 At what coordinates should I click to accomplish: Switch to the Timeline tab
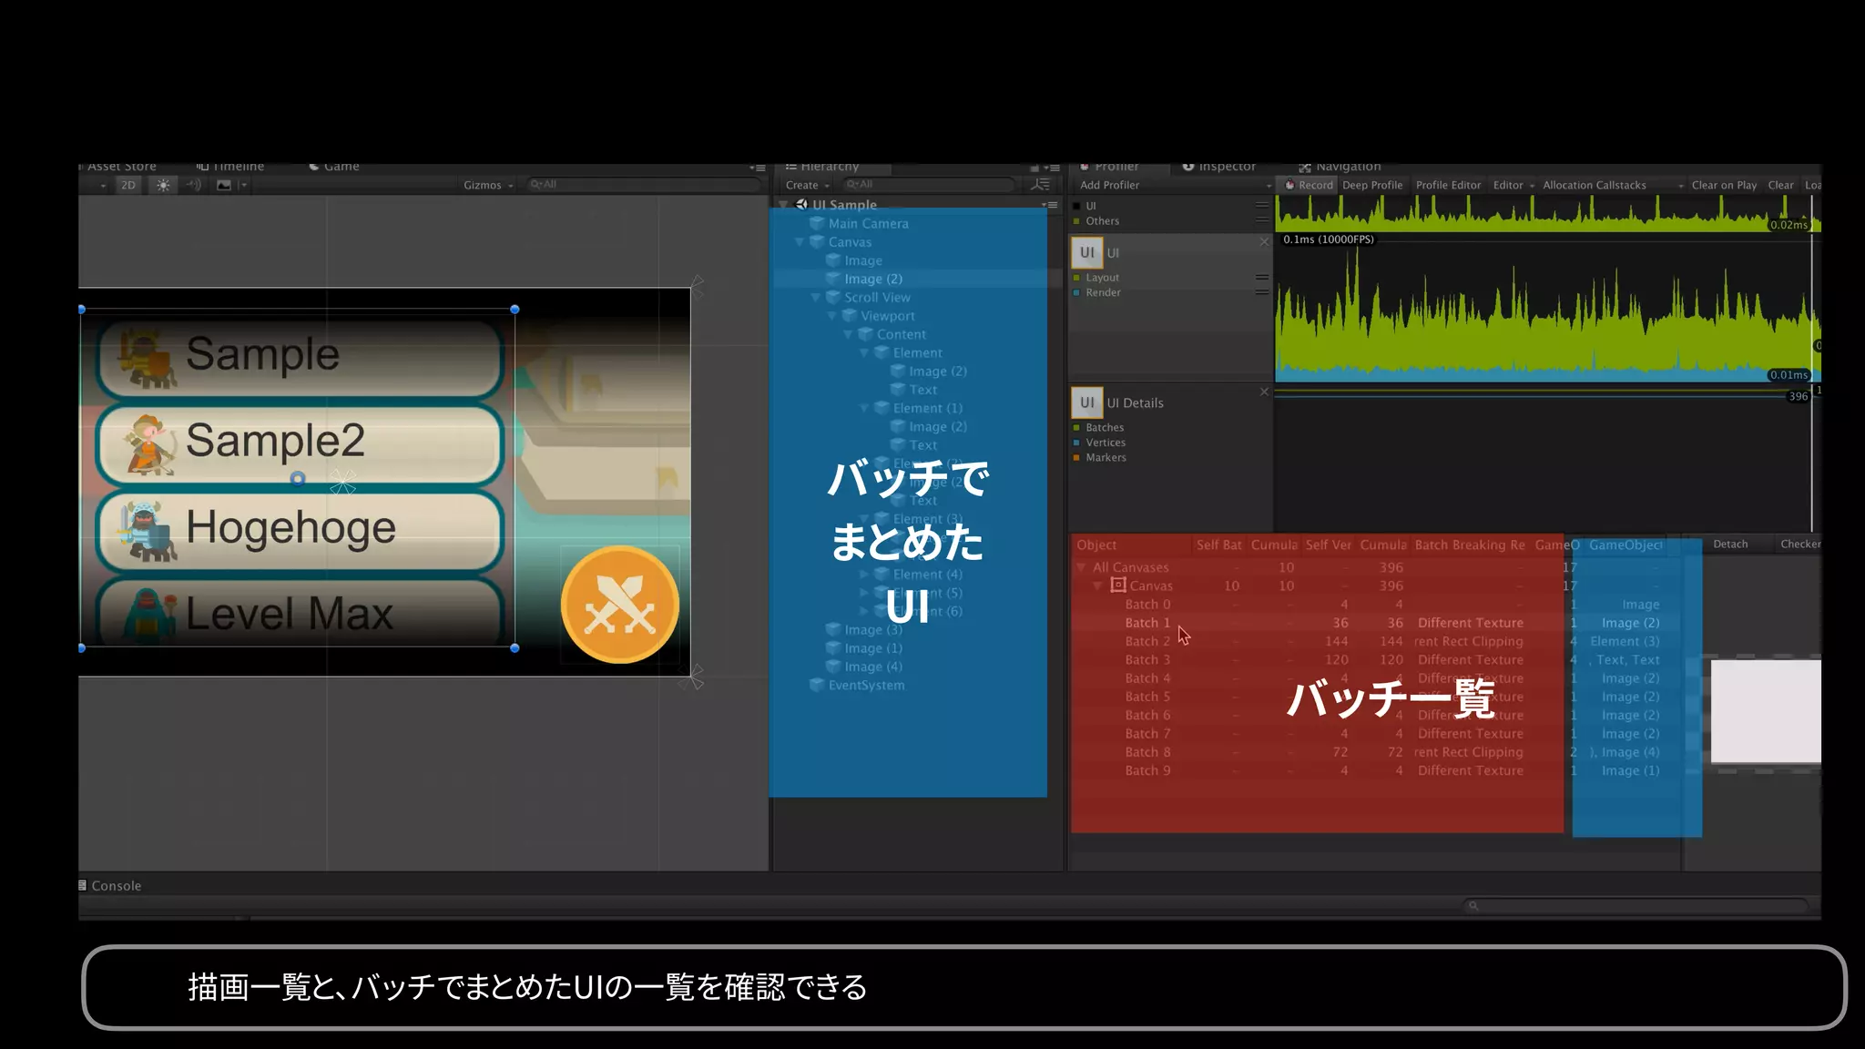[230, 167]
